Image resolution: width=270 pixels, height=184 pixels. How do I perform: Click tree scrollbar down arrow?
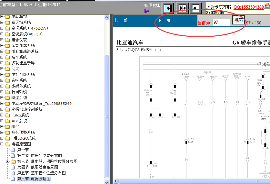106,182
